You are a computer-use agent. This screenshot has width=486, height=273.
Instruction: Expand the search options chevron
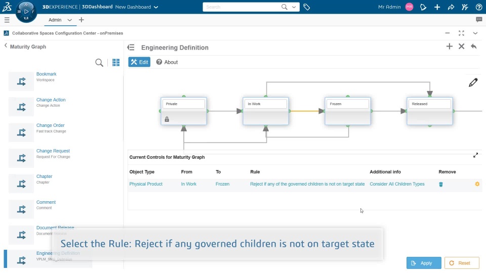[x=294, y=7]
